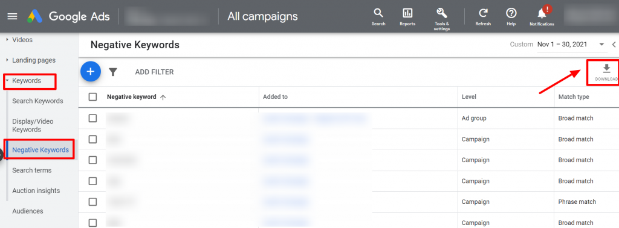Click the ADD FILTER button
Image resolution: width=619 pixels, height=228 pixels.
click(154, 72)
